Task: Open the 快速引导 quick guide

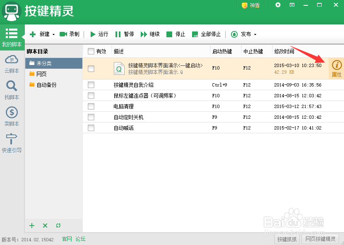Action: (12, 143)
